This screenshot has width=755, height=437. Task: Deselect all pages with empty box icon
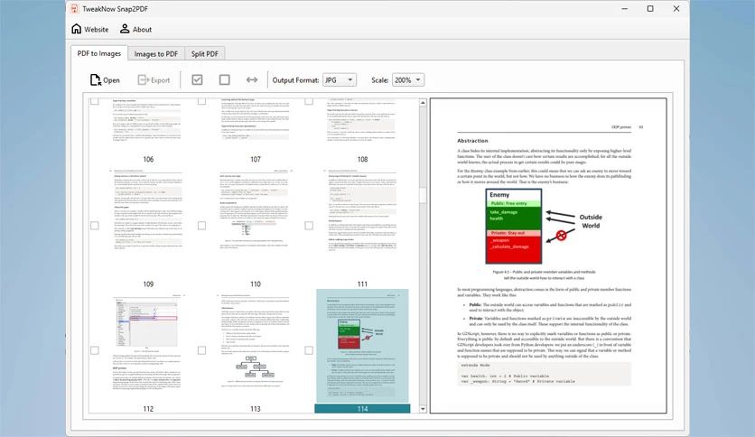(224, 79)
